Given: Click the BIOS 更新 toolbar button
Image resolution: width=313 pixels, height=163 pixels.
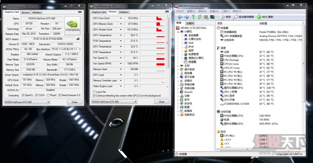Looking at the screenshot, I should point(265,17).
